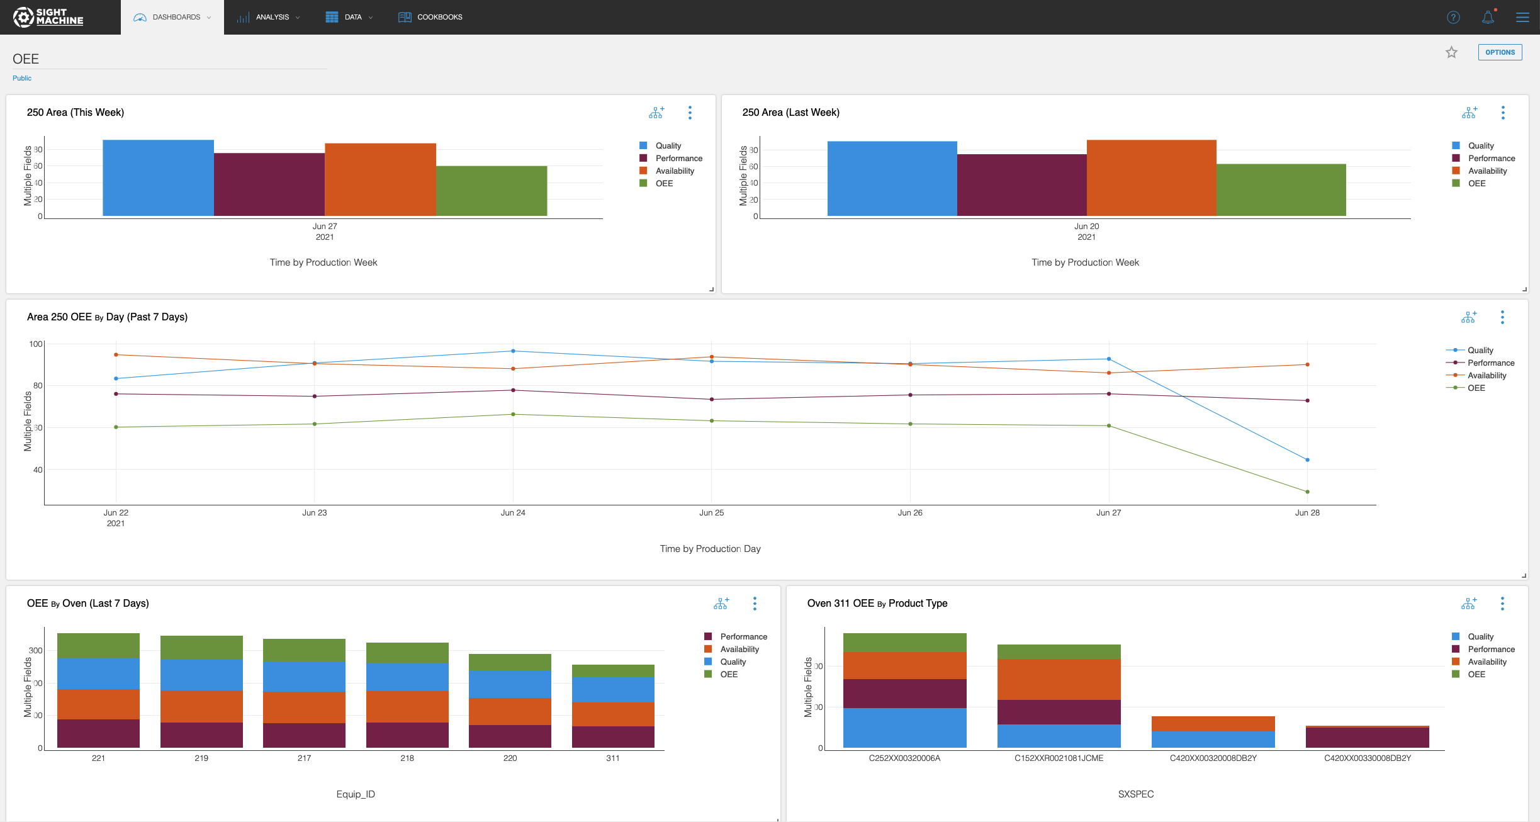
Task: Toggle OEE series in Oven 311 legend
Action: click(x=1468, y=674)
